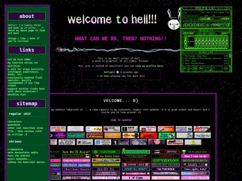Toggle repeat next to the shuffle button
The width and height of the screenshot is (242, 181).
(223, 25)
